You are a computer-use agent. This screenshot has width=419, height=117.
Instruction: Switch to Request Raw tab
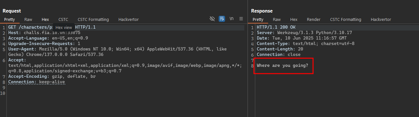point(28,20)
